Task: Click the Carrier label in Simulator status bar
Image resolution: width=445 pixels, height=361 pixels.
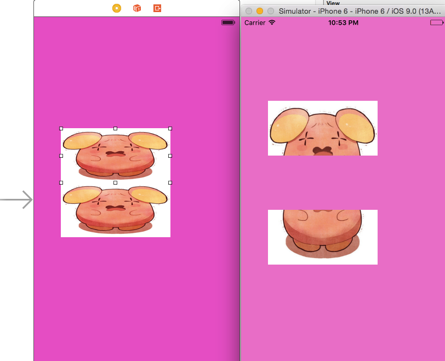Action: [x=255, y=22]
